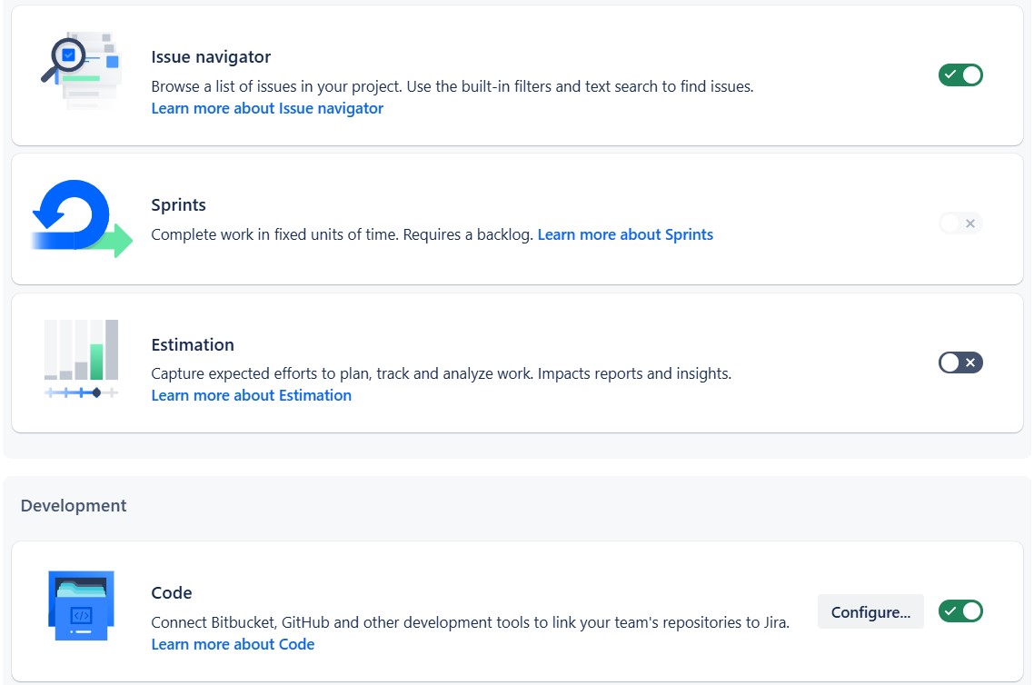The height and width of the screenshot is (685, 1034).
Task: Enable the Sprints feature
Action: [x=960, y=223]
